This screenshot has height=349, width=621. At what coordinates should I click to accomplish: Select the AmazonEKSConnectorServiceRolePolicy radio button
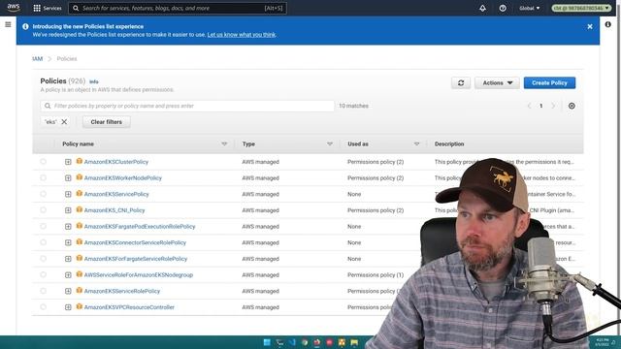(43, 242)
